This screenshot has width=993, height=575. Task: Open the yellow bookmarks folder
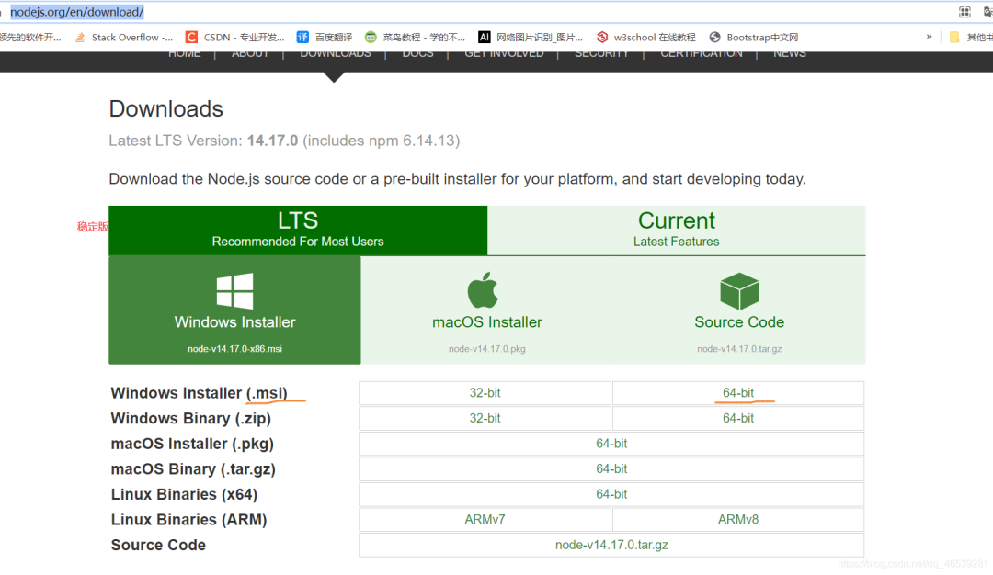954,38
